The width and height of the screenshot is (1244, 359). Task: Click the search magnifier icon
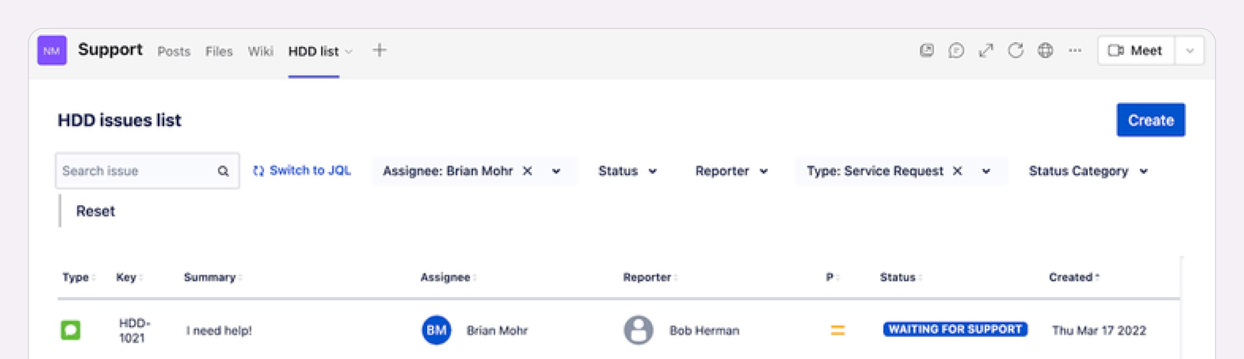(223, 171)
